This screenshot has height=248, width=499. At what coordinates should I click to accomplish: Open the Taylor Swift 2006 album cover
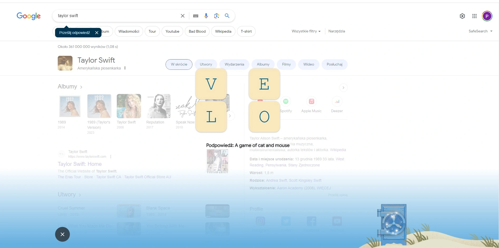coord(129,106)
